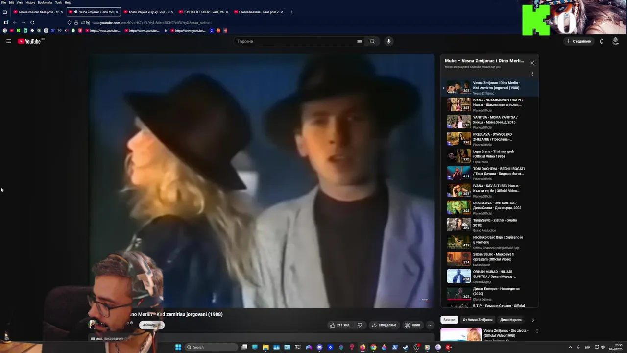Open the tracking protection shield
Screen dimensions: 627x353
click(69, 22)
